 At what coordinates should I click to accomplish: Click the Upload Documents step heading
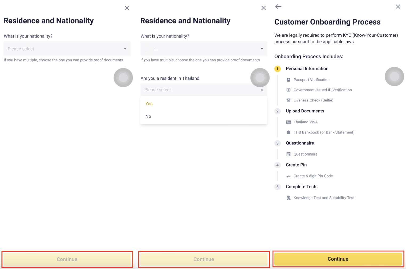[x=305, y=111]
